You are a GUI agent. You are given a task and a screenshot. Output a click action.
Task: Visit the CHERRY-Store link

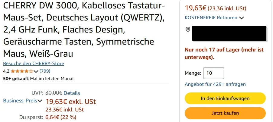tap(34, 63)
